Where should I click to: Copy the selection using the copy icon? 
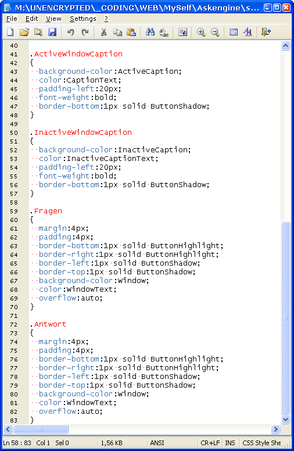(x=117, y=32)
